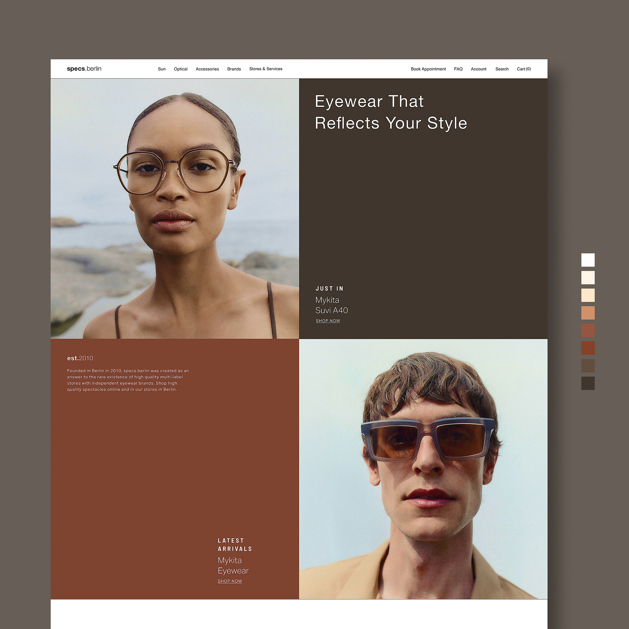Image resolution: width=629 pixels, height=629 pixels.
Task: Open Search in the header
Action: 502,69
